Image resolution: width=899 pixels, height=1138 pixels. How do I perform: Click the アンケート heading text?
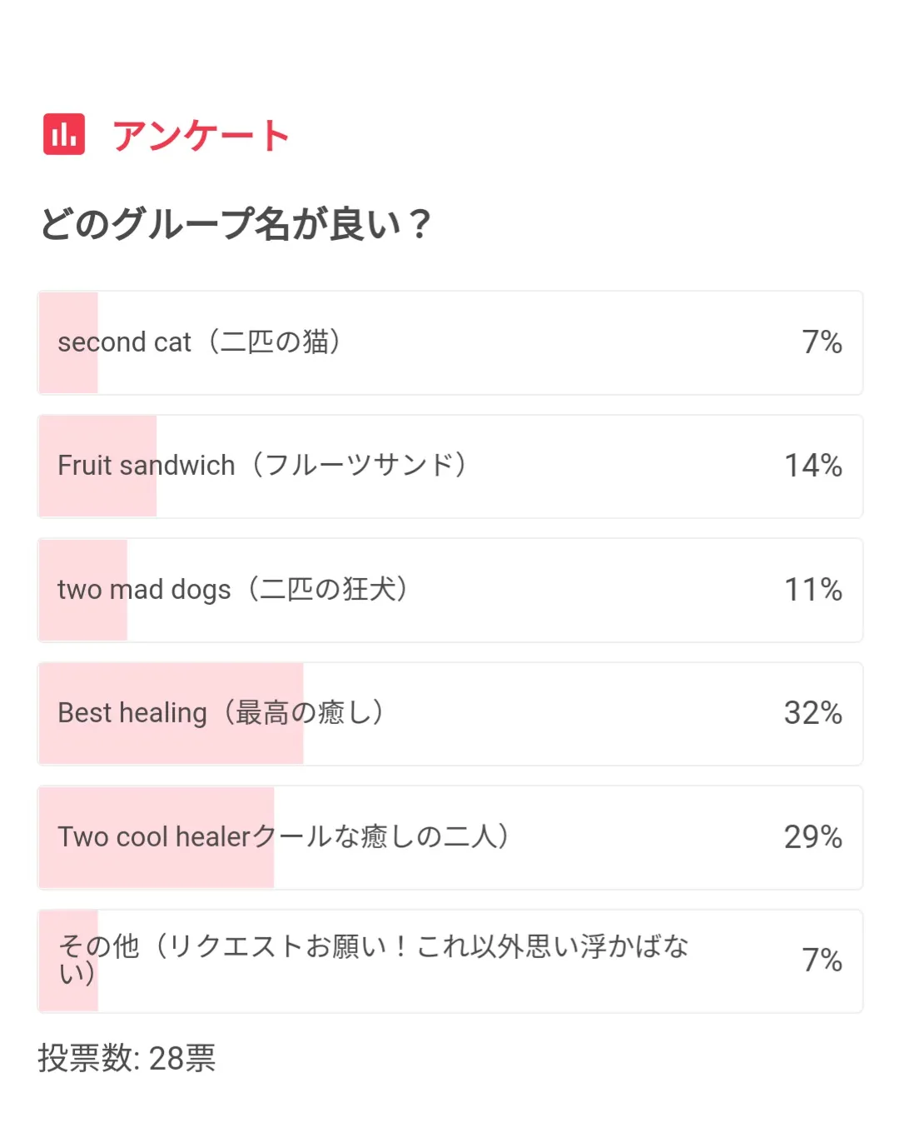point(201,136)
